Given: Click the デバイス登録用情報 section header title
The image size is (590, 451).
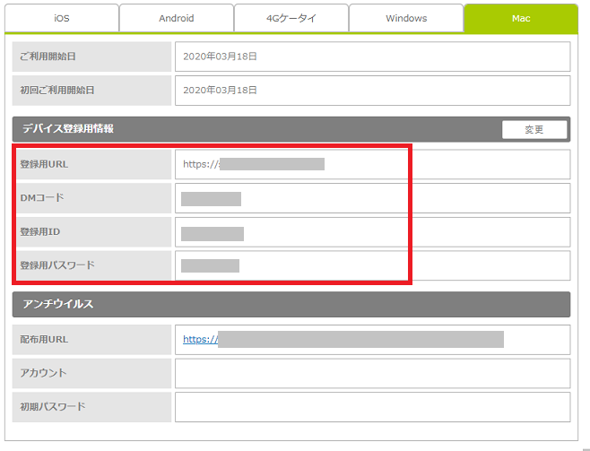Looking at the screenshot, I should point(68,129).
